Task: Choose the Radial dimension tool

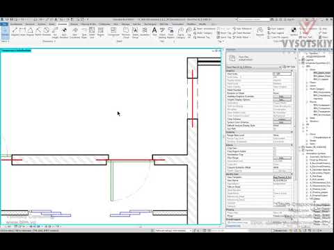Action: pos(38,32)
